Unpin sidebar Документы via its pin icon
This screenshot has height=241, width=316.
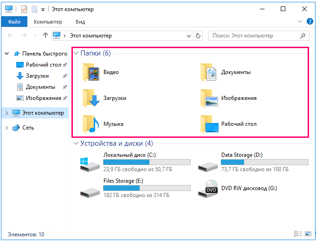pyautogui.click(x=64, y=87)
